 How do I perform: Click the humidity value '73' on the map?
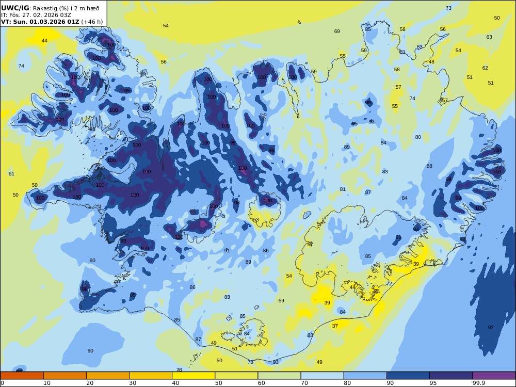tap(448, 8)
